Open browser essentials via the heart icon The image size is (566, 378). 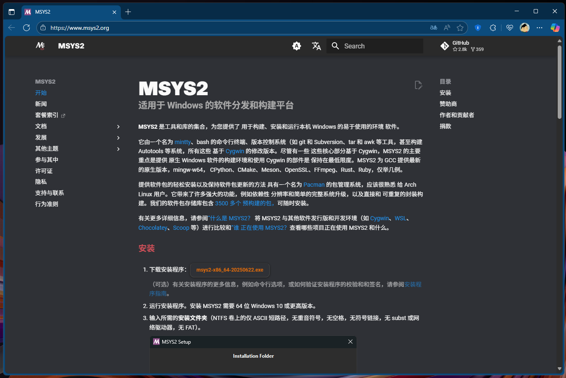(509, 27)
